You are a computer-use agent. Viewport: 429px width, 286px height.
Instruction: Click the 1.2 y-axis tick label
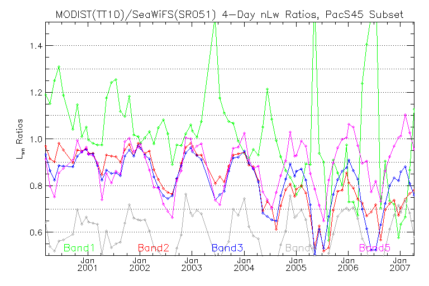pos(36,93)
